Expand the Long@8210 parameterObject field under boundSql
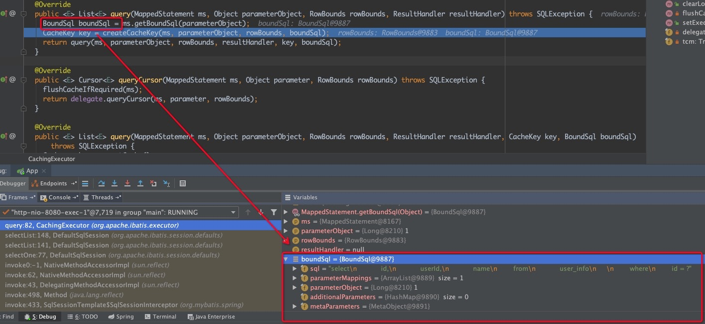 pyautogui.click(x=295, y=287)
